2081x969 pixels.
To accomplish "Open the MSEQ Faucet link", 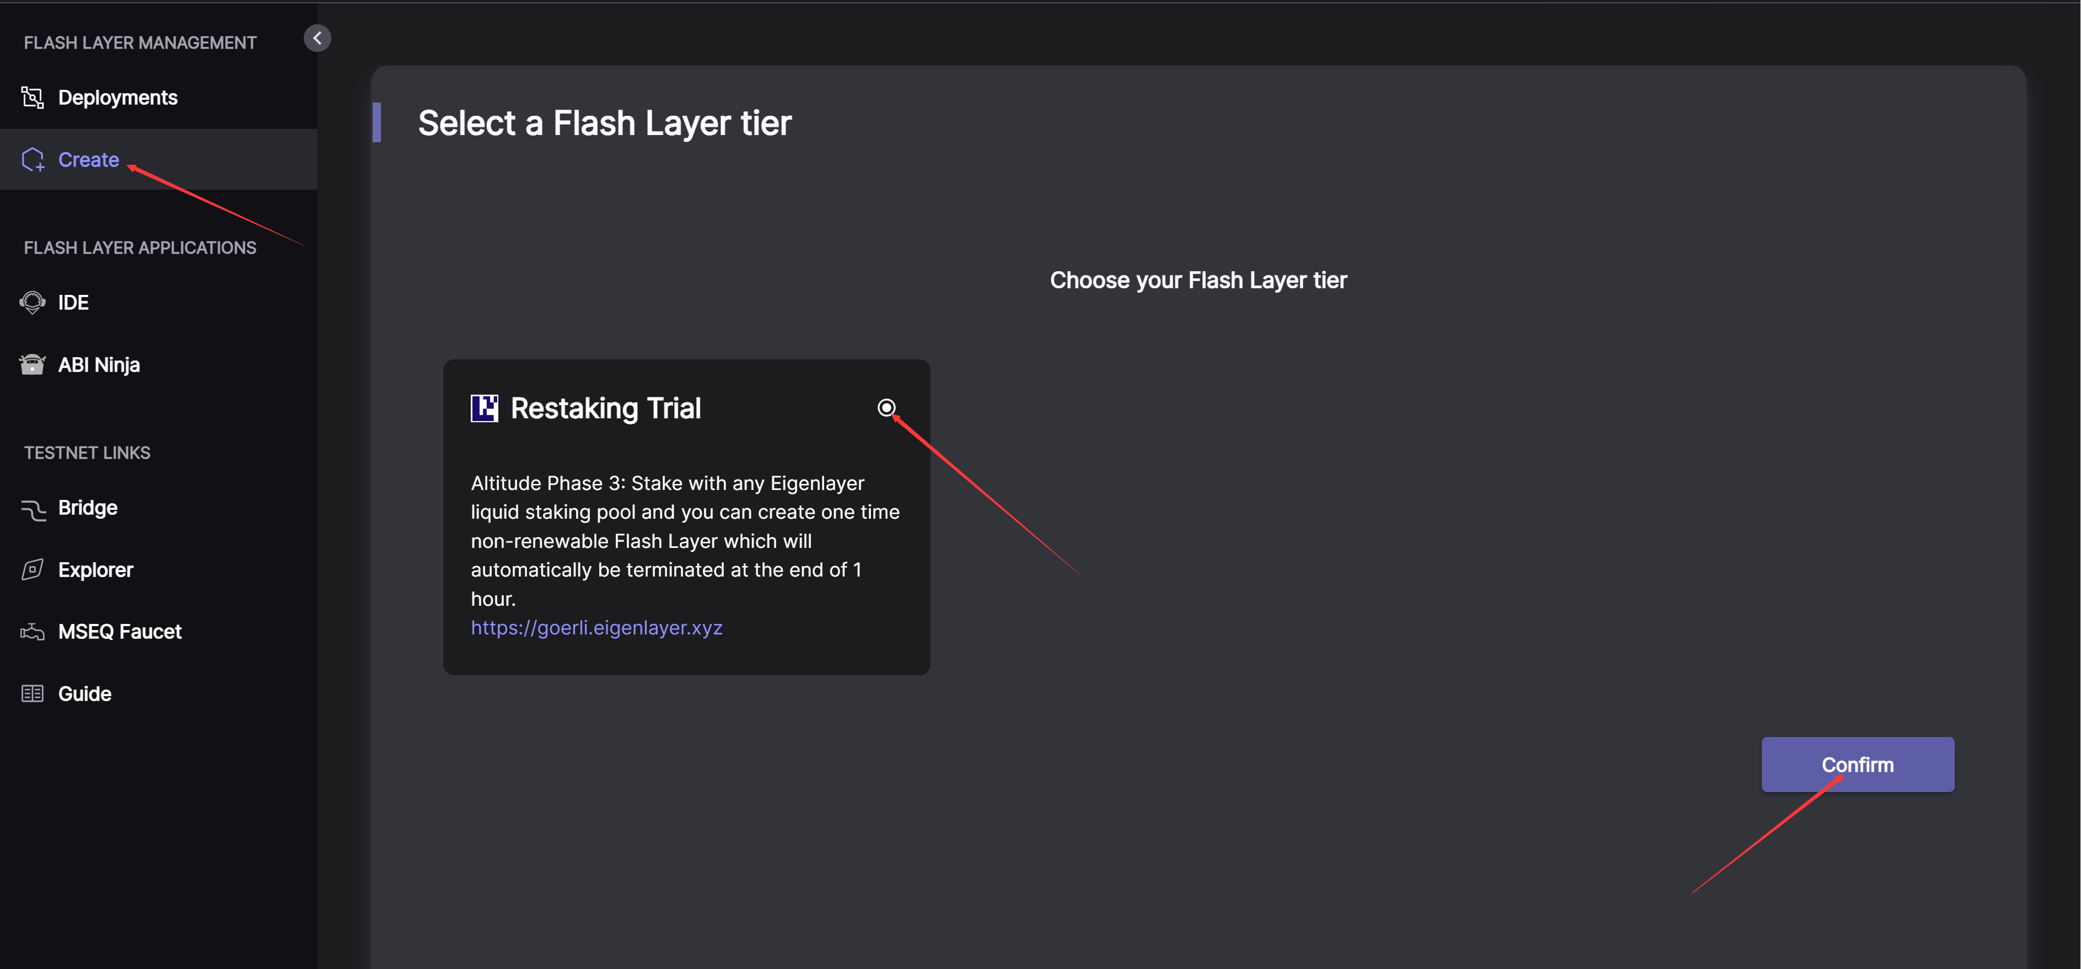I will (x=158, y=632).
